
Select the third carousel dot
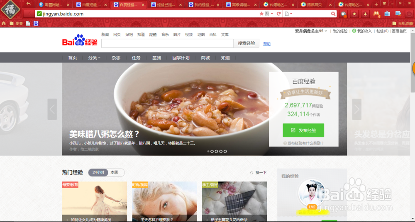pyautogui.click(x=216, y=152)
